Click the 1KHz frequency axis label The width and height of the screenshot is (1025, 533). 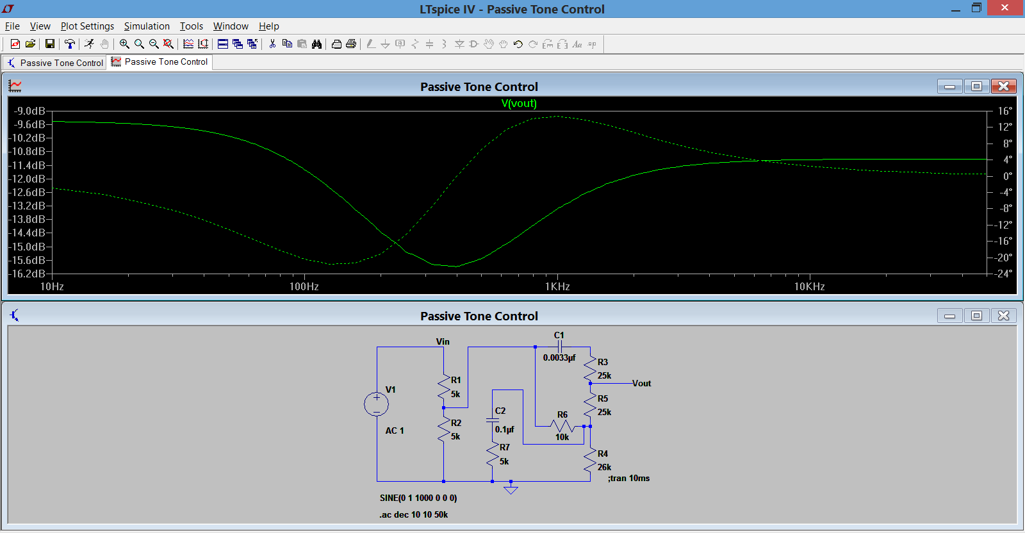(557, 286)
